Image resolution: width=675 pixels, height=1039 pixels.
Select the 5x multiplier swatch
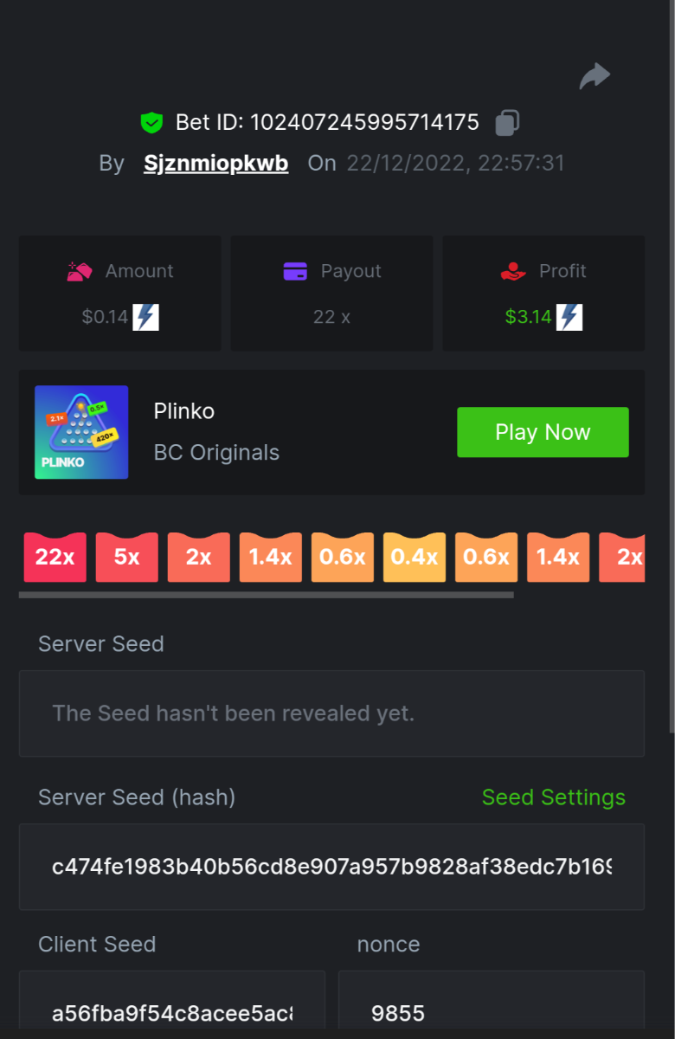[126, 557]
